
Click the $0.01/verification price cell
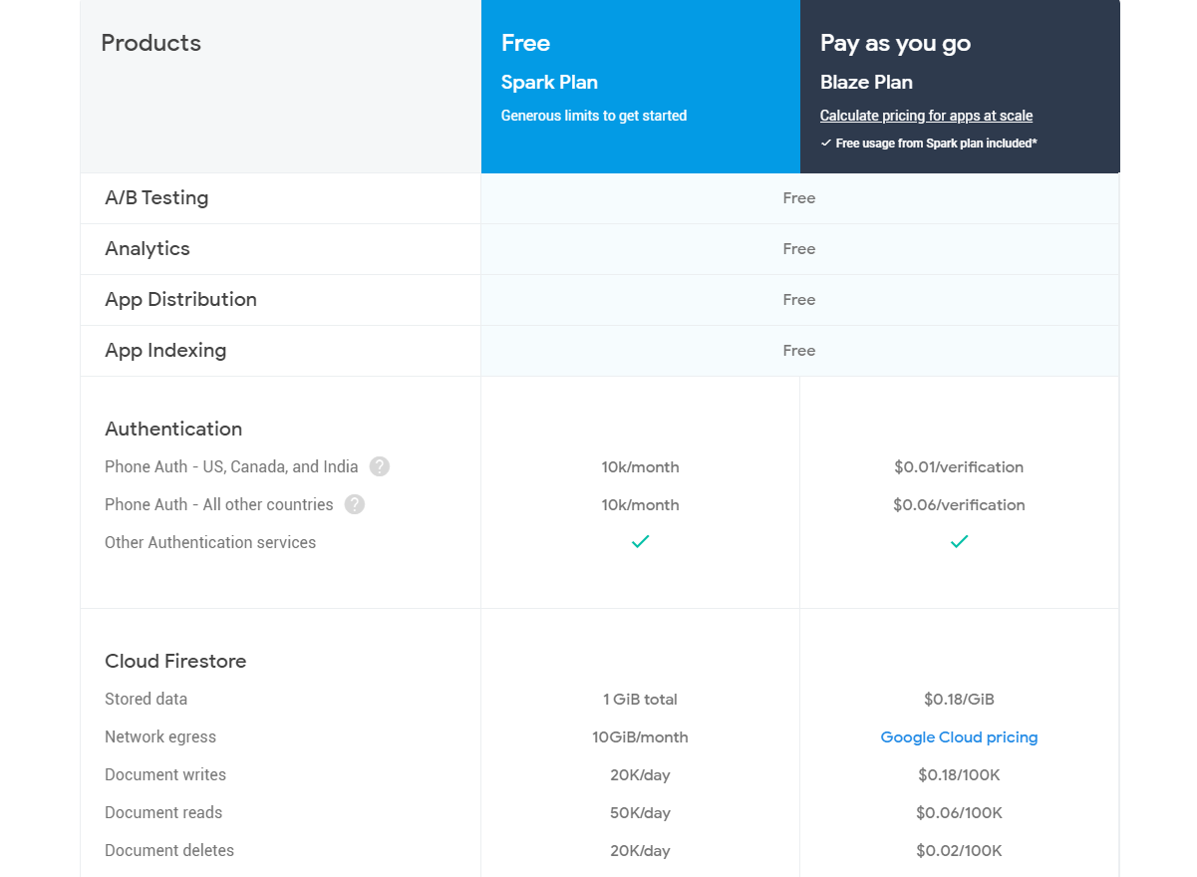pyautogui.click(x=959, y=467)
